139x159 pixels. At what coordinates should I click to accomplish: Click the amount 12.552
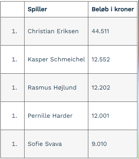(101, 59)
